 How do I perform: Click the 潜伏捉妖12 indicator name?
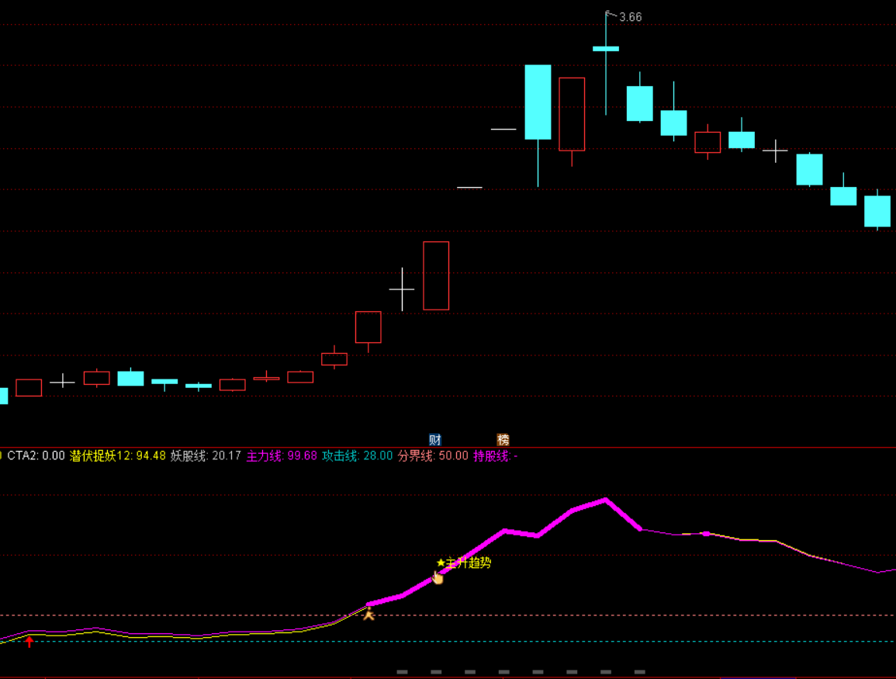pyautogui.click(x=101, y=456)
